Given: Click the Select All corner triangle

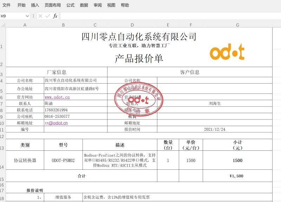Looking at the screenshot, I should pyautogui.click(x=3, y=25).
